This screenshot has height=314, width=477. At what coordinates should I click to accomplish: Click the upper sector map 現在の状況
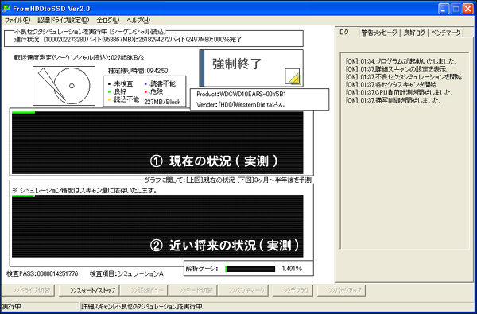(157, 142)
